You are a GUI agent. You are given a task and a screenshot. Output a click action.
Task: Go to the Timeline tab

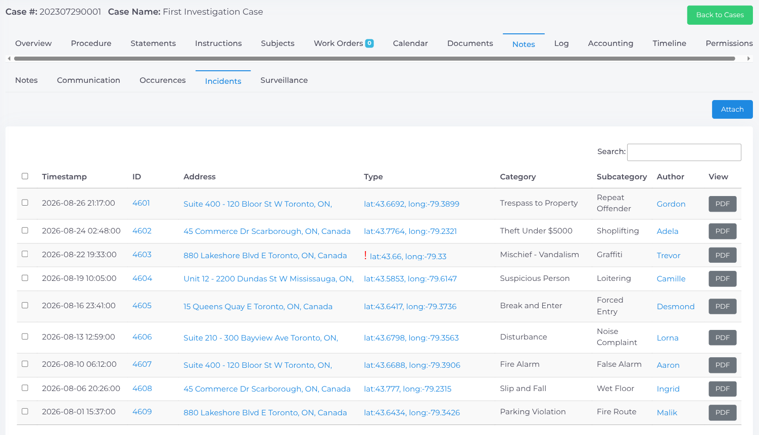tap(669, 43)
